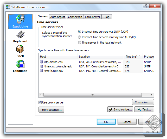
Task: Click location USA, AK, University of Alaska
Action: click(100, 62)
